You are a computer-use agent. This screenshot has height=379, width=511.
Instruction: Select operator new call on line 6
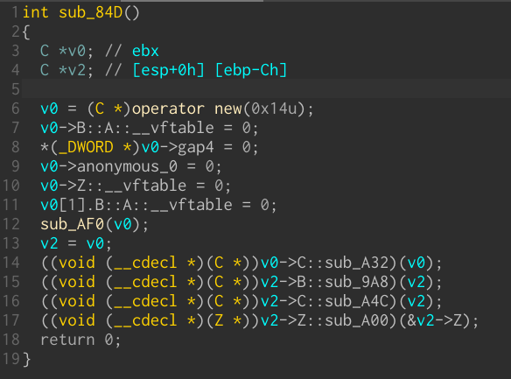pos(186,109)
